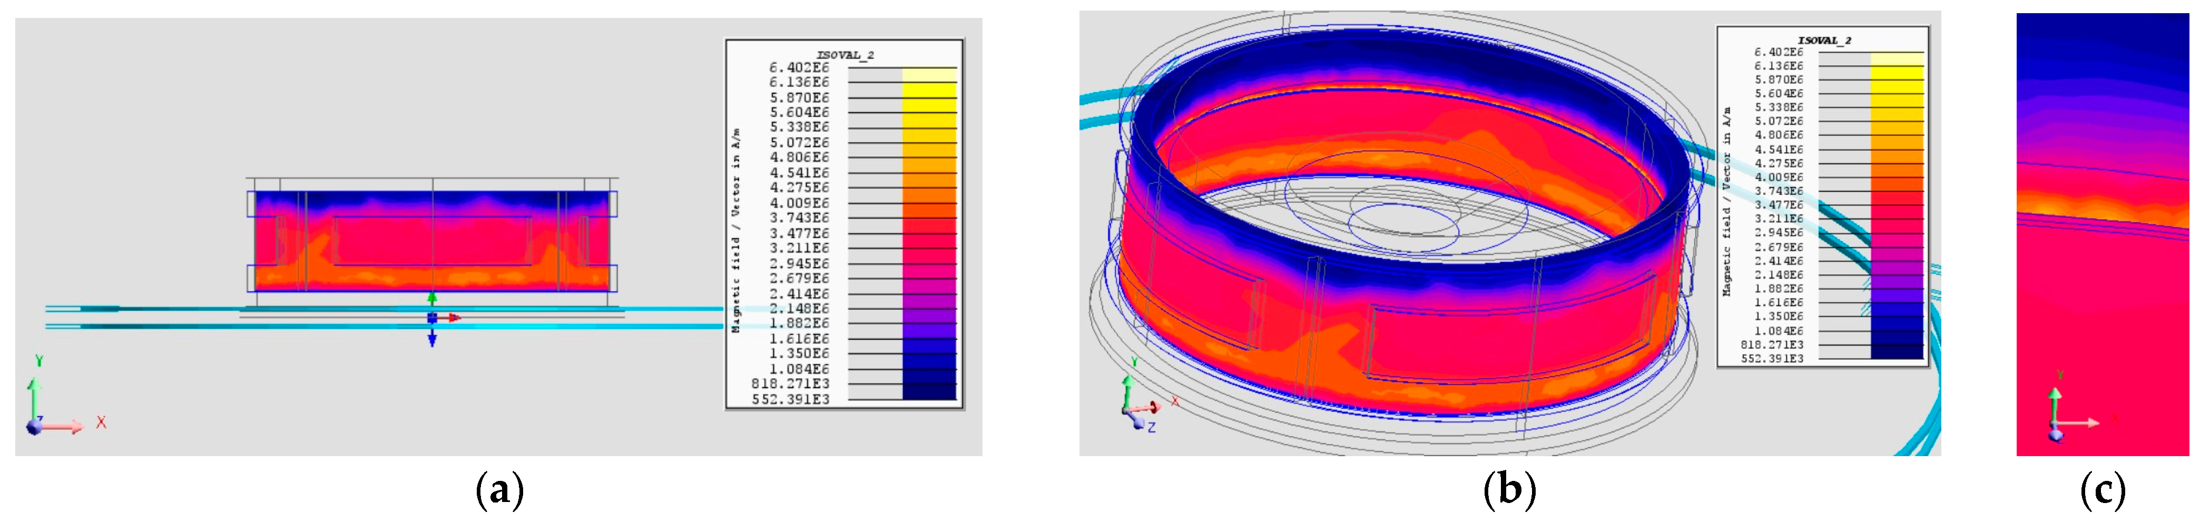Select the 3.477E6 value in panel (a) legend

799,233
